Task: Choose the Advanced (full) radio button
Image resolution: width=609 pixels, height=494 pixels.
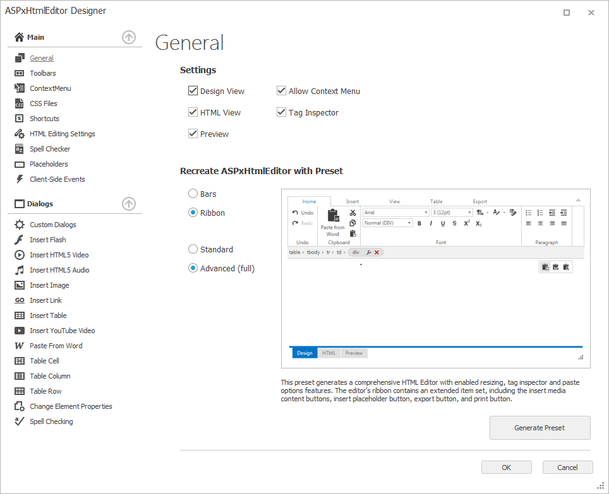Action: pyautogui.click(x=193, y=268)
